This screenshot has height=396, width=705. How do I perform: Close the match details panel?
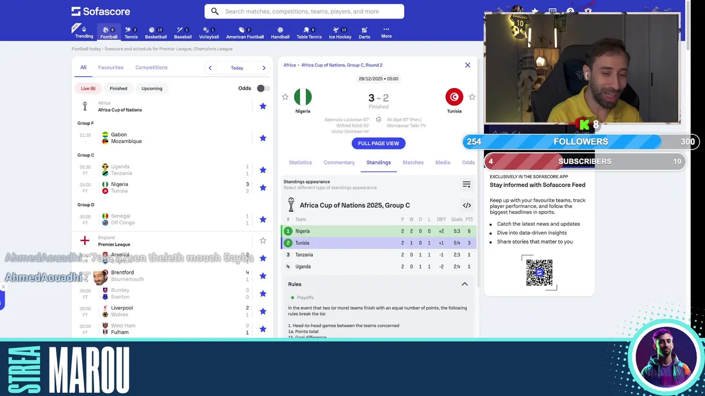click(x=468, y=65)
